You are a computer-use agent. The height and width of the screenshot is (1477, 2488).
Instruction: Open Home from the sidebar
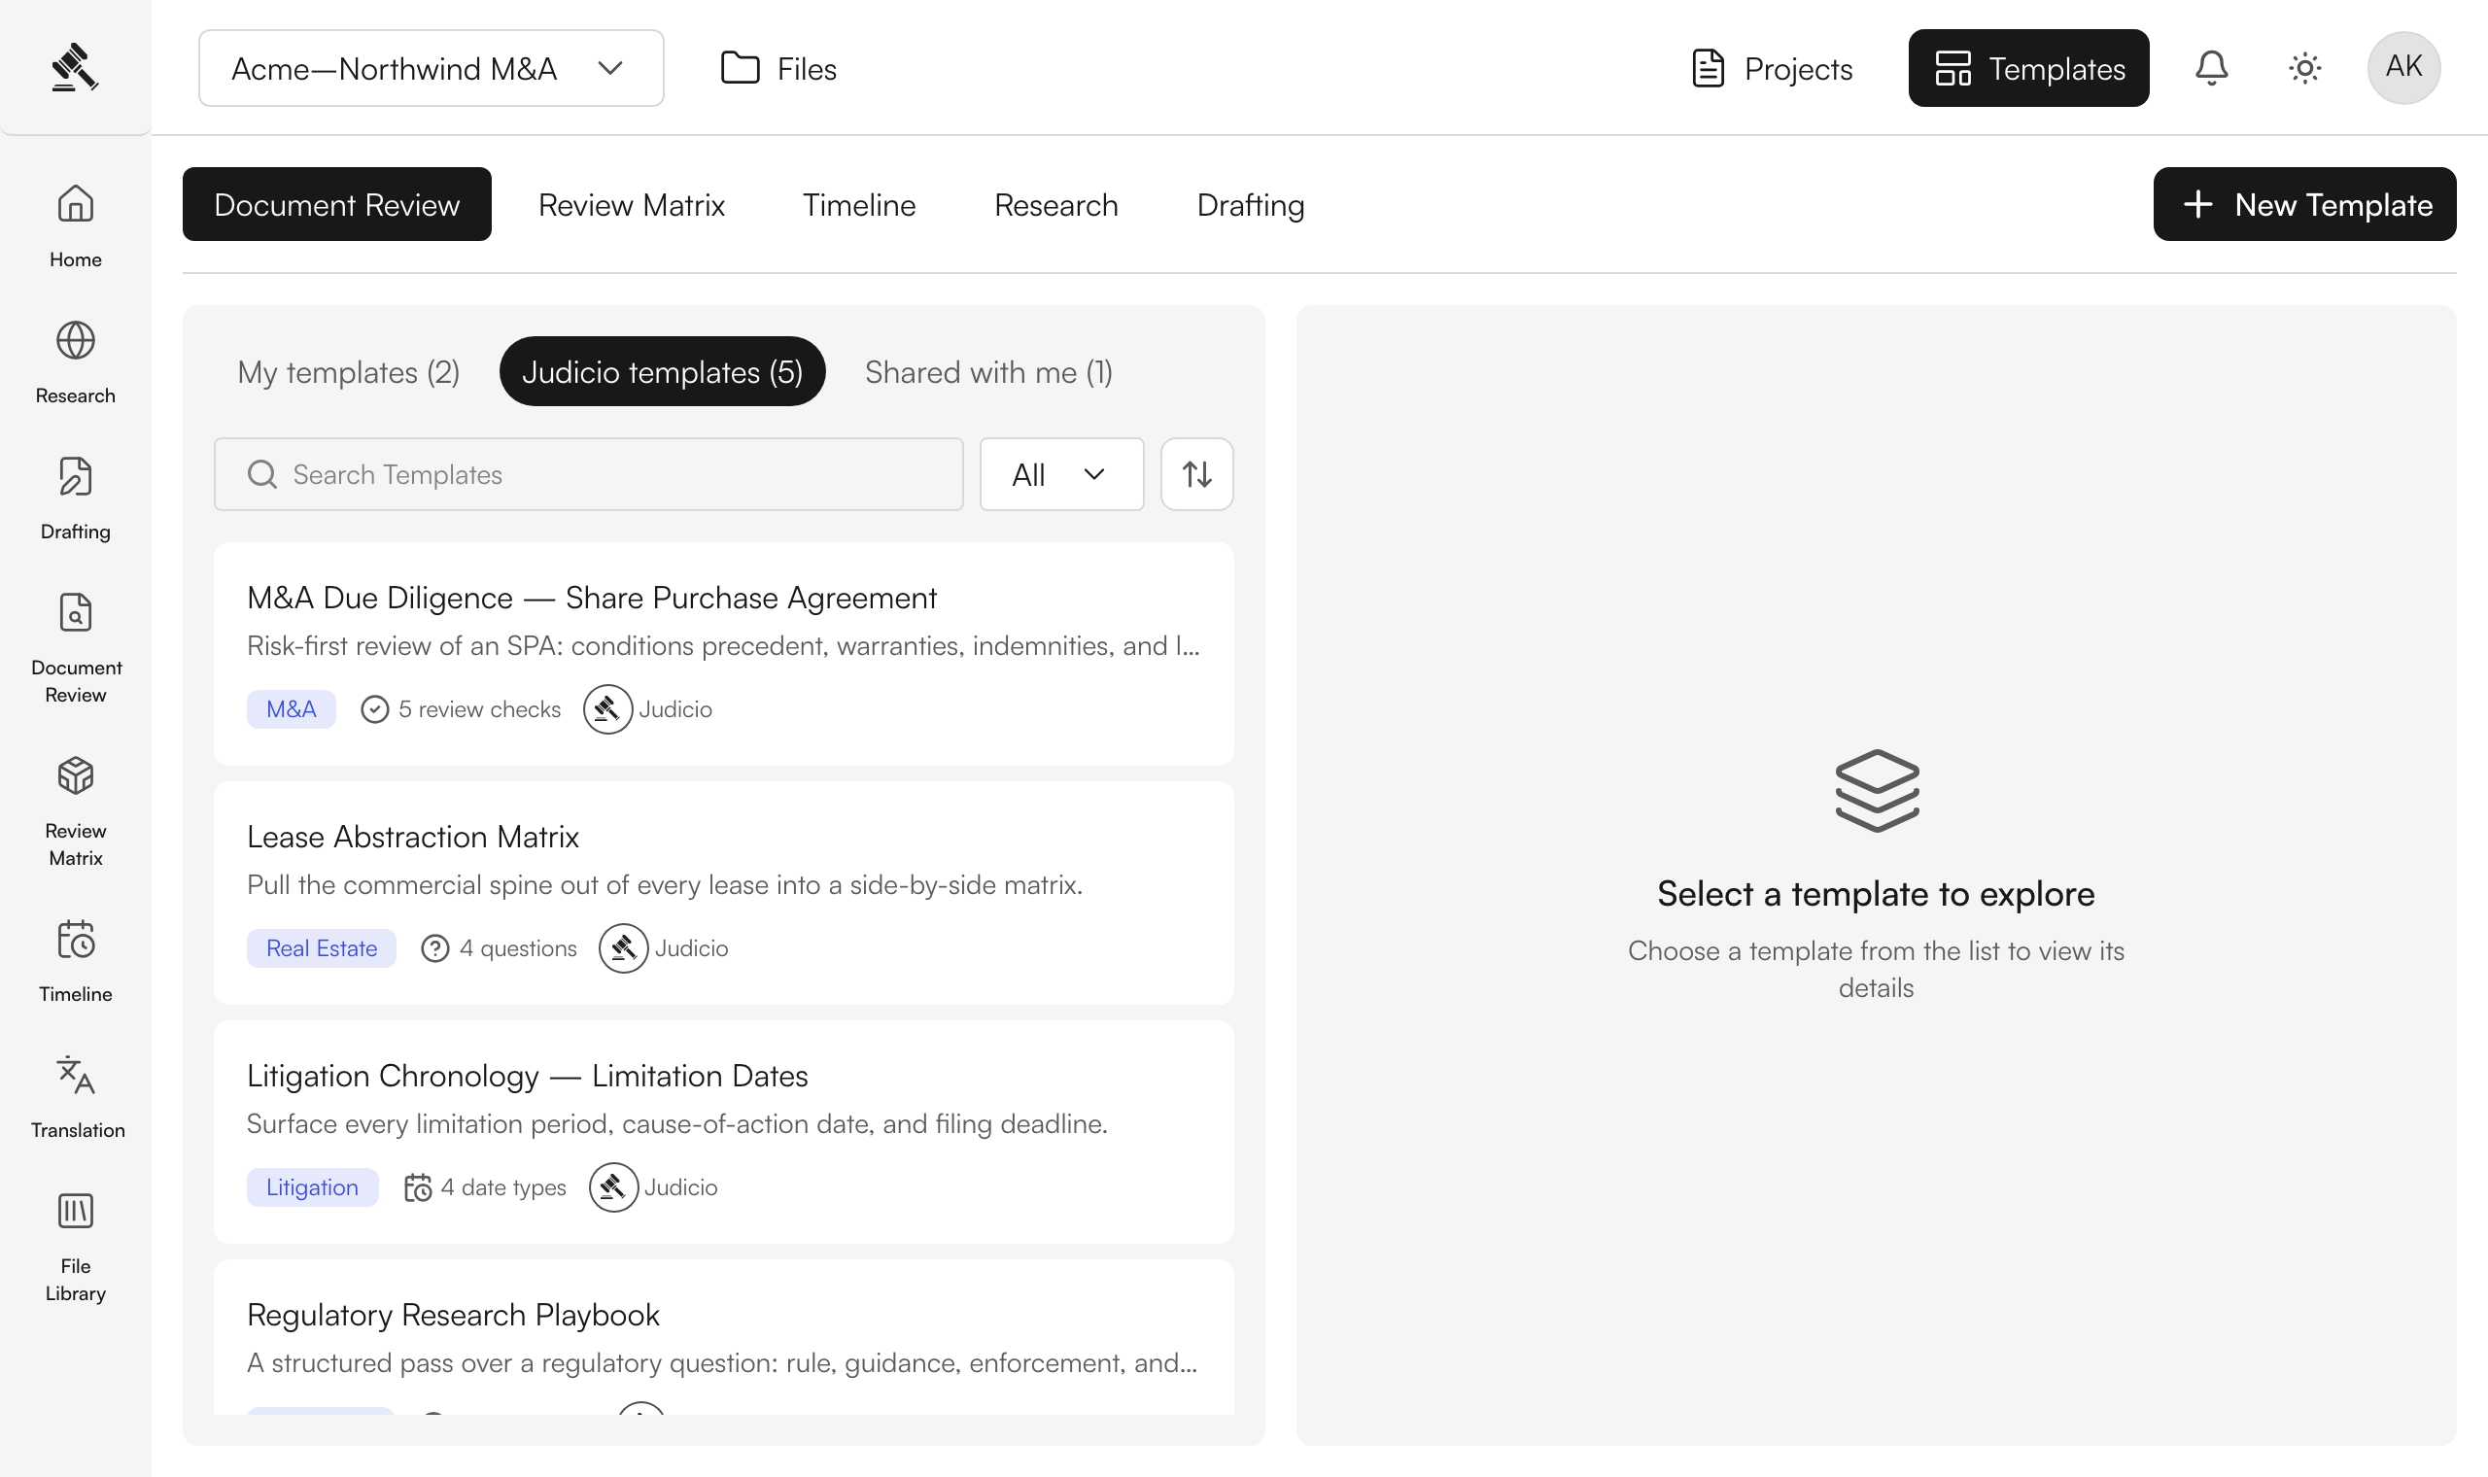76,227
